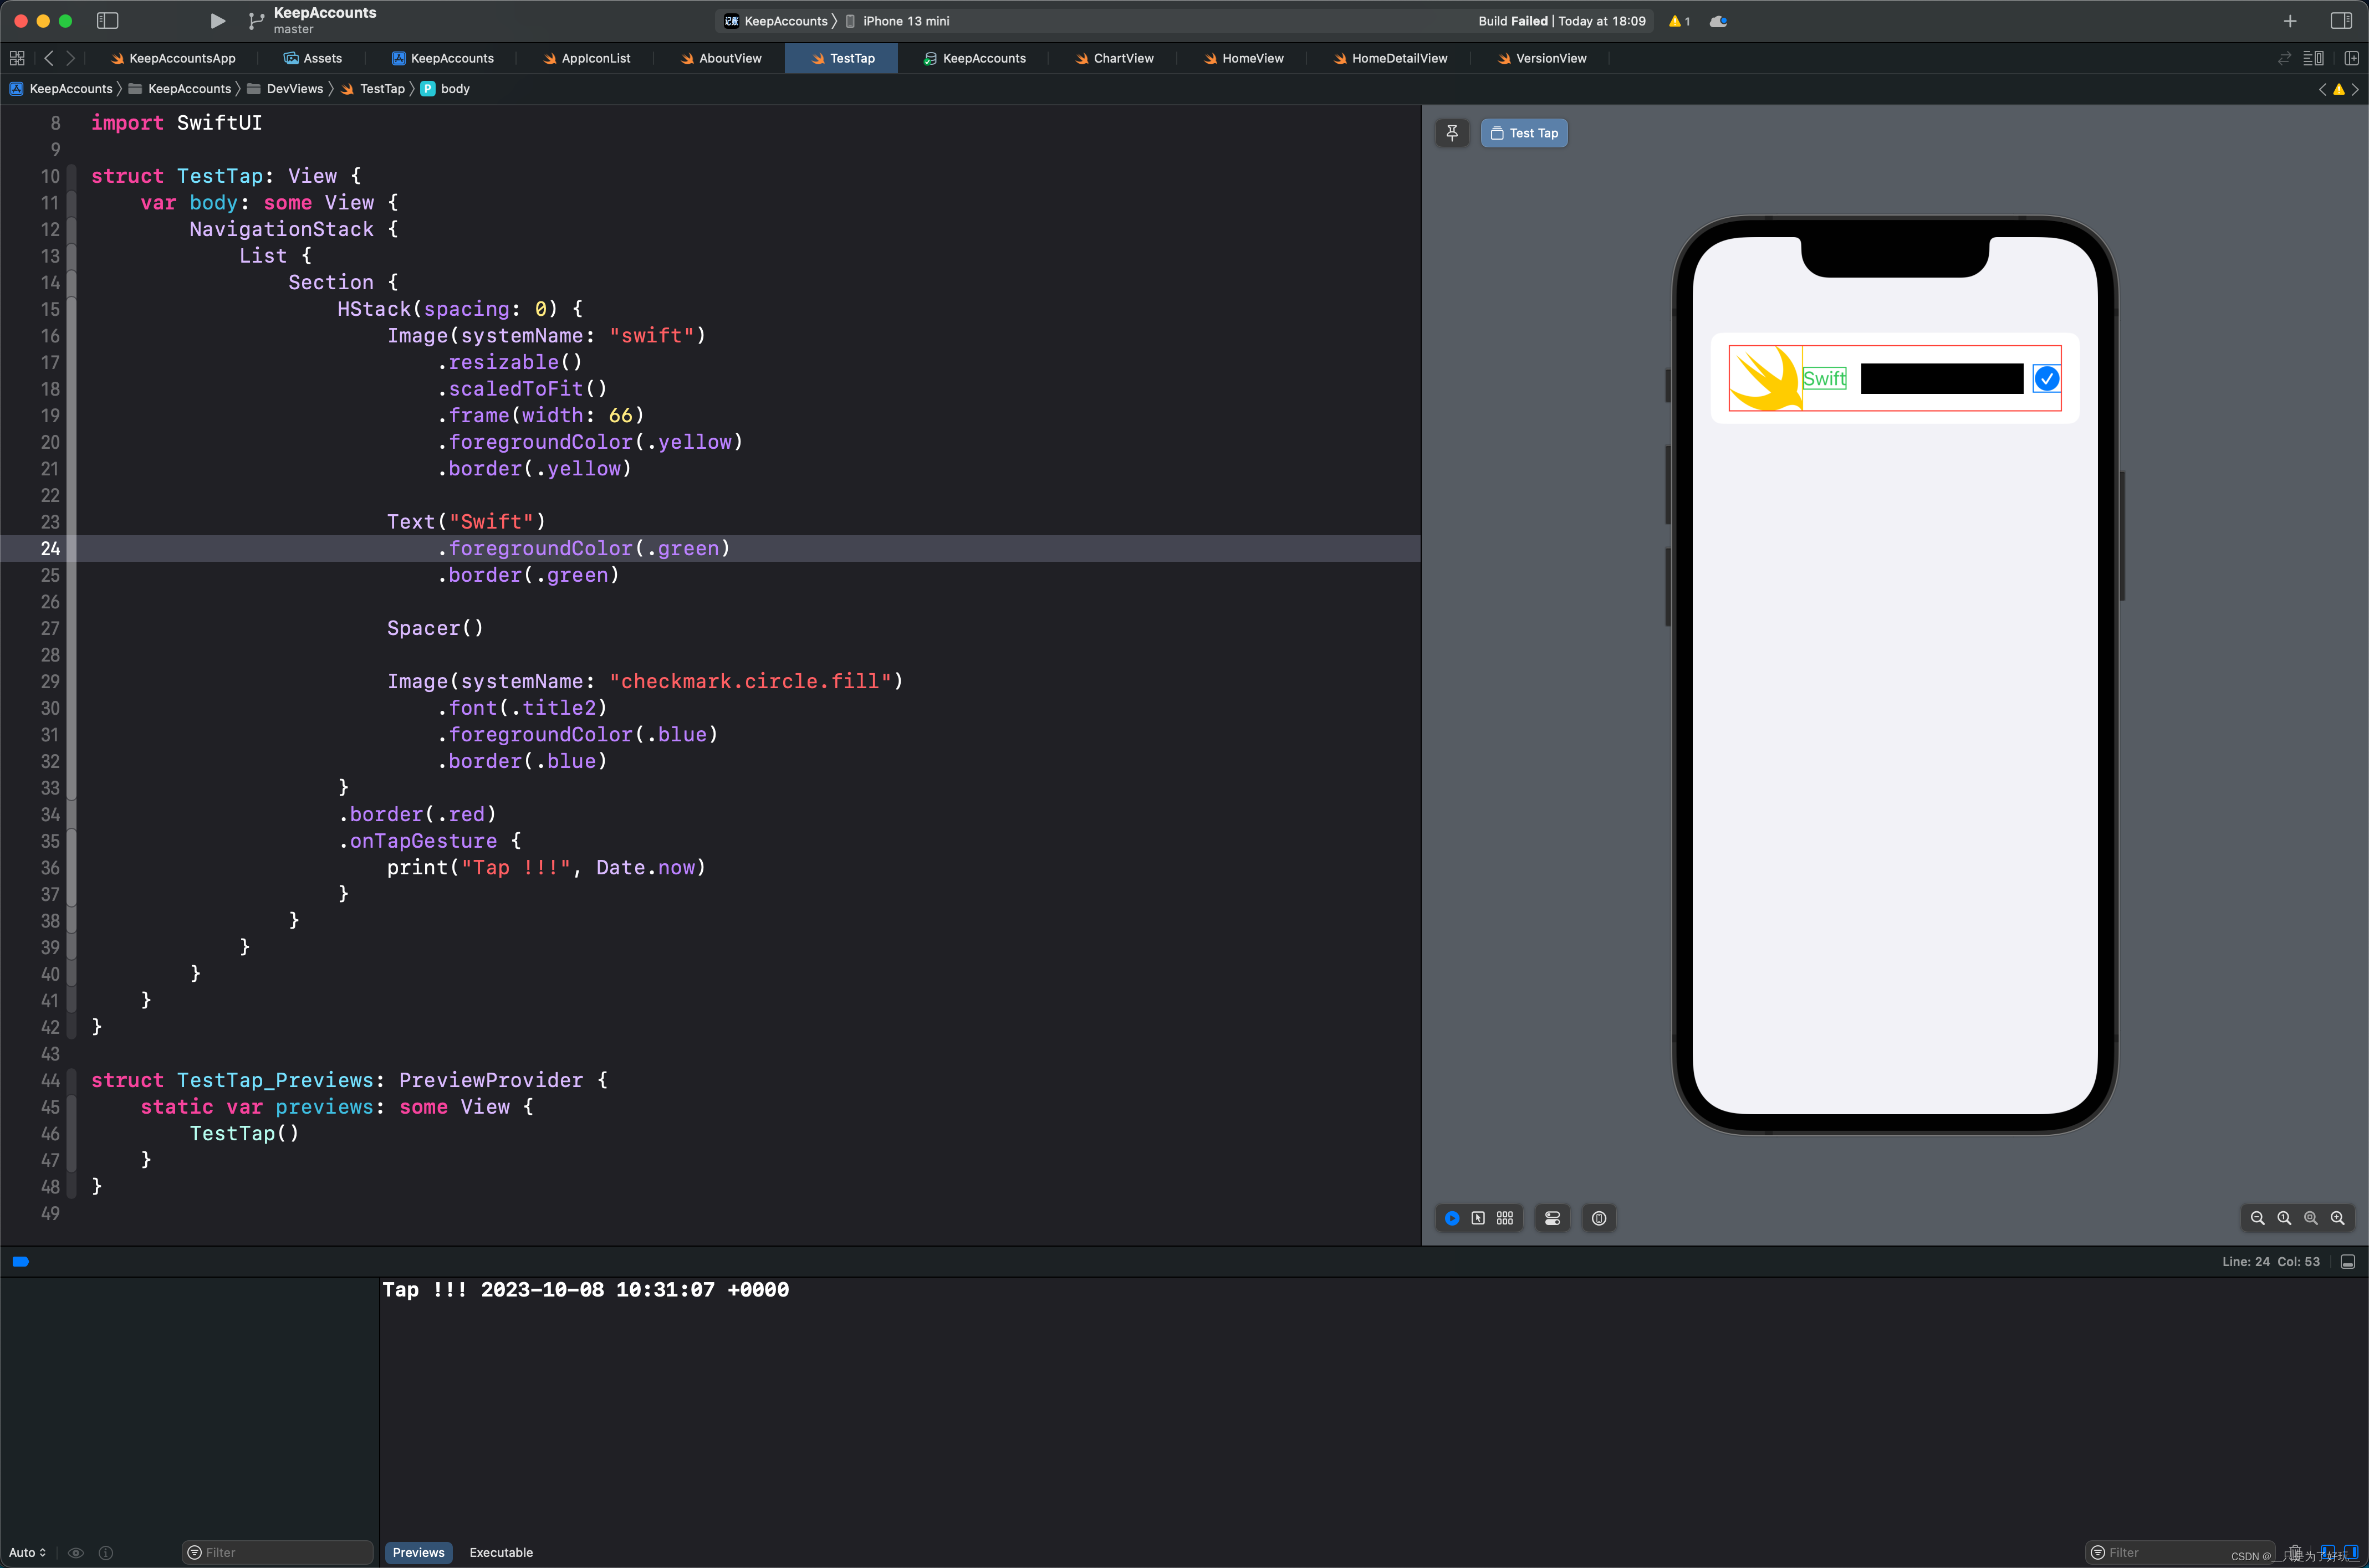Hide the bottom debug area
This screenshot has width=2369, height=1568.
2347,1262
